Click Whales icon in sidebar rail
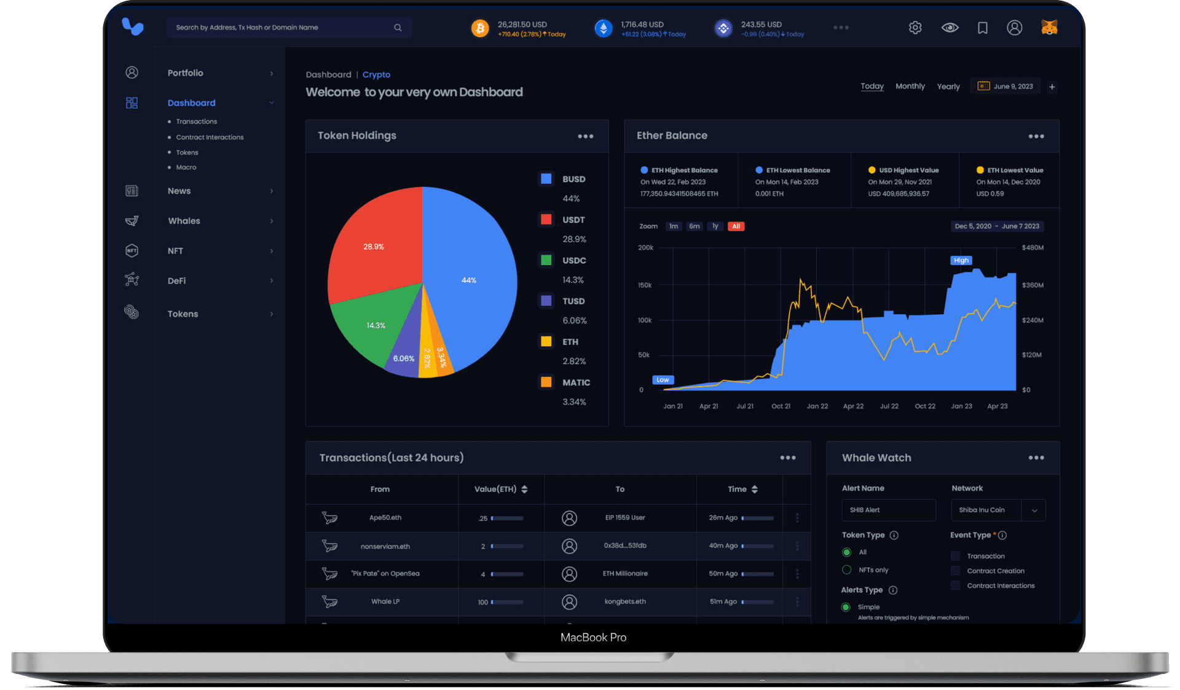Screen dimensions: 1180x690 (x=132, y=221)
